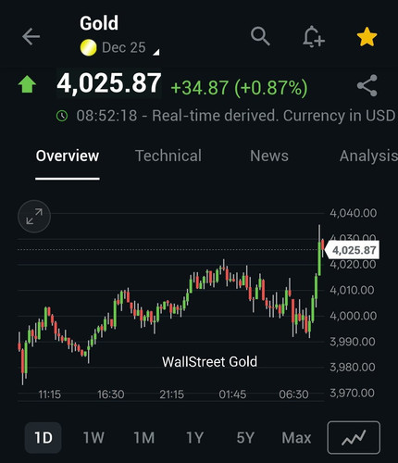
Task: Click the green up-arrow price indicator
Action: pos(27,84)
